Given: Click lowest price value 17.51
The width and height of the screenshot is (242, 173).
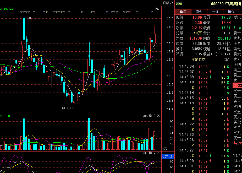Looking at the screenshot, I should (226, 28).
